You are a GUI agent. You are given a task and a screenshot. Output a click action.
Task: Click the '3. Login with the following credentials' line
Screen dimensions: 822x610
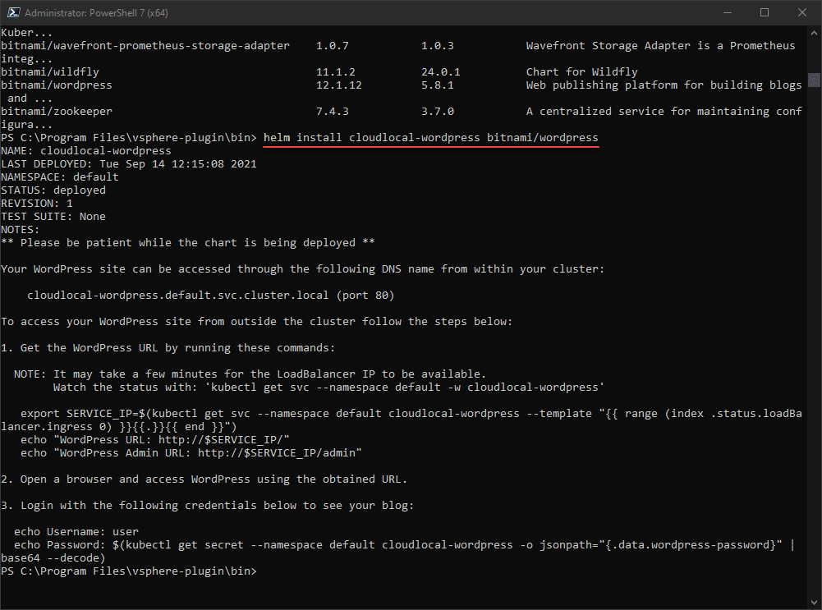coord(207,506)
